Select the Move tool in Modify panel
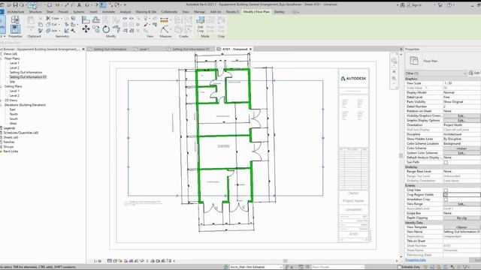 tap(86, 29)
